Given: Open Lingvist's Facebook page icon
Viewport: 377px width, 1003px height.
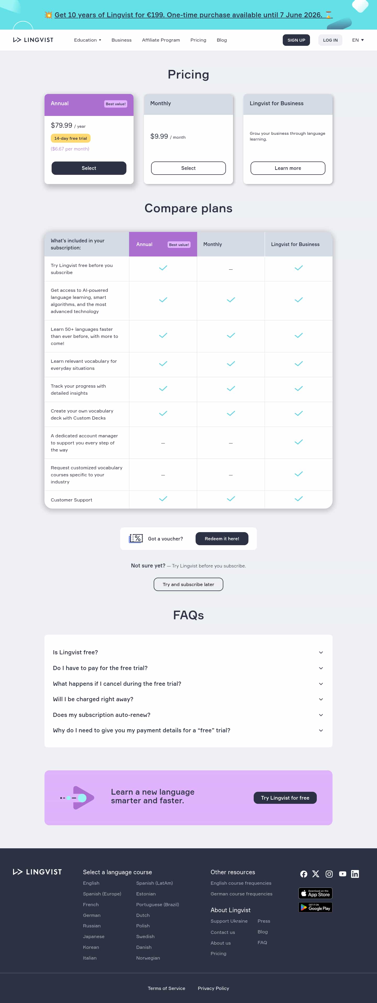Looking at the screenshot, I should (304, 874).
